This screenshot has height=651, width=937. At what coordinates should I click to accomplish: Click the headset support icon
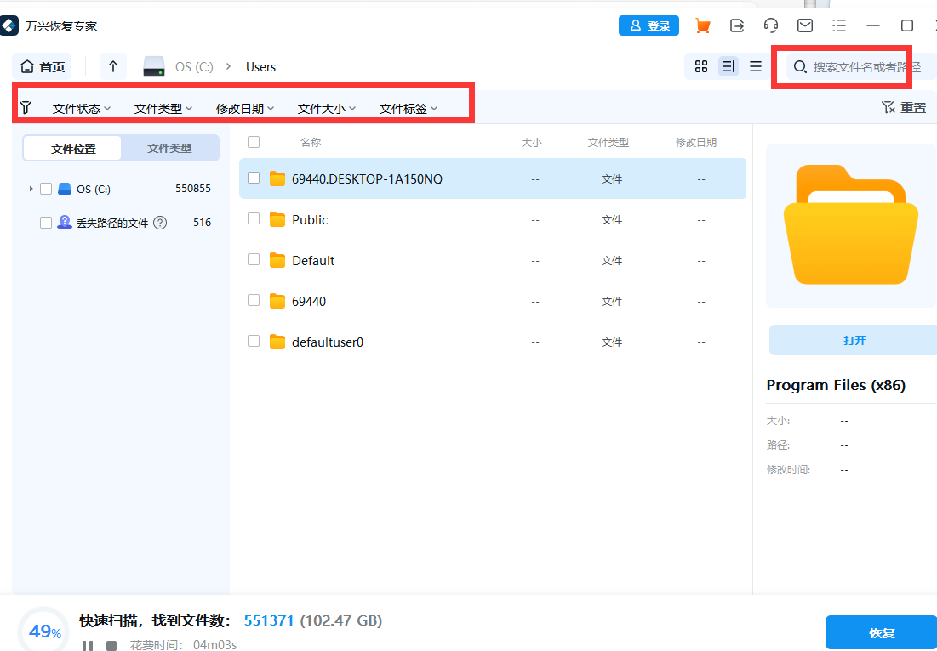pos(771,25)
